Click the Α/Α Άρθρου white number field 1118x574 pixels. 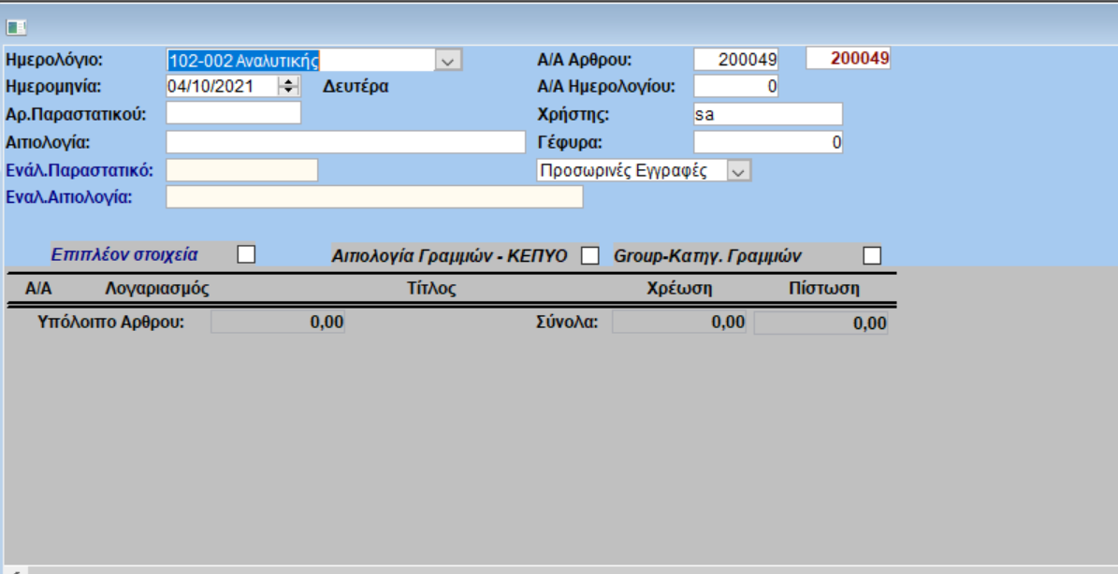(735, 59)
